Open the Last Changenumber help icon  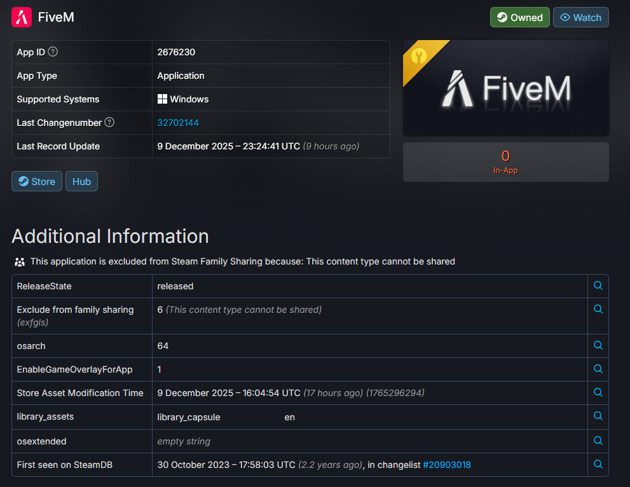(109, 122)
